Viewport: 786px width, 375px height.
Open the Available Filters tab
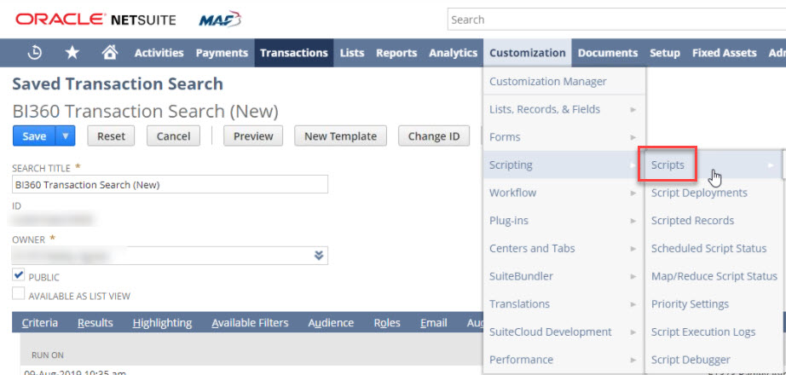click(250, 323)
